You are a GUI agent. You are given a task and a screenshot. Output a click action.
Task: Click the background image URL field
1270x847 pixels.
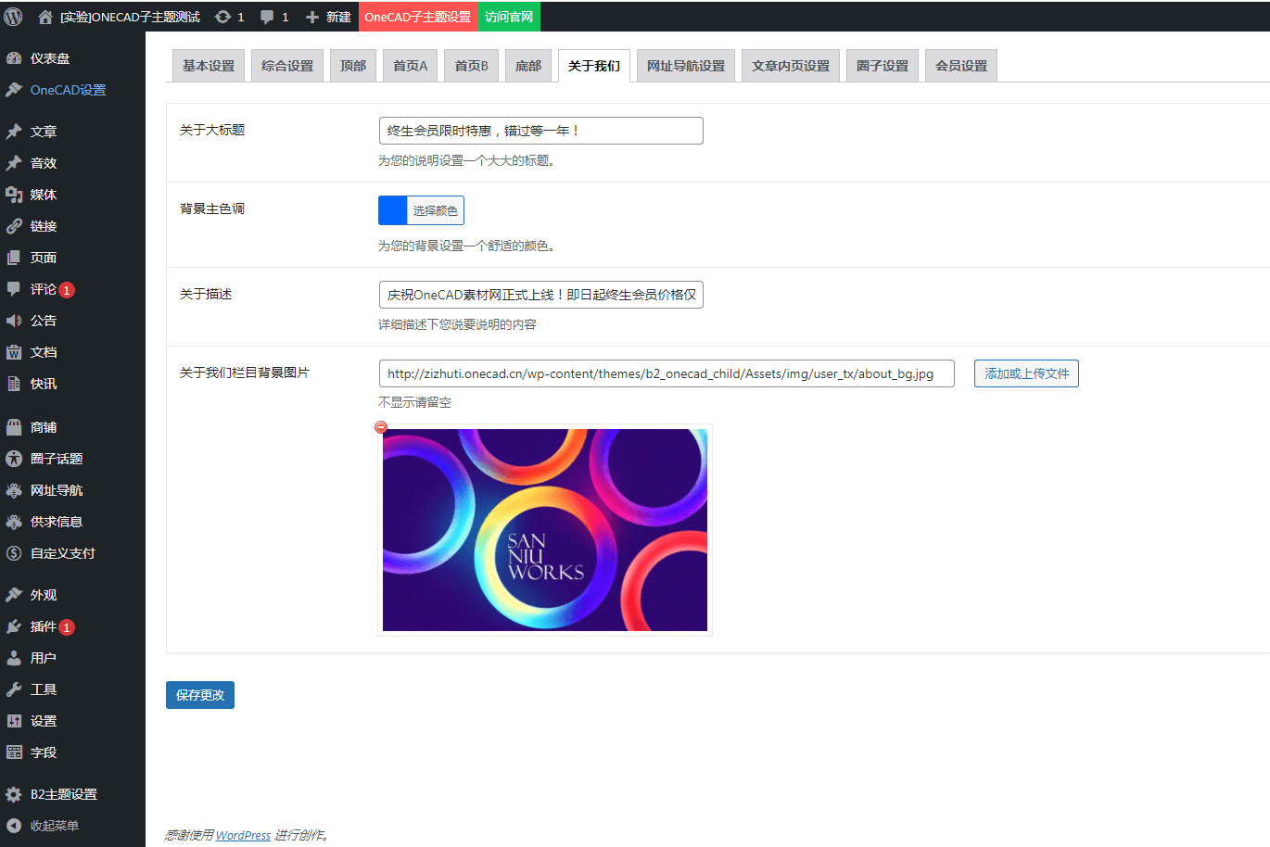(x=667, y=373)
